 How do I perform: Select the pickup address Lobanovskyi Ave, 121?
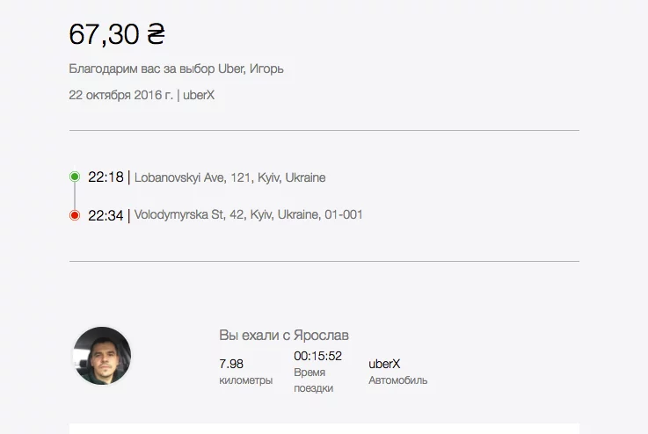point(229,177)
